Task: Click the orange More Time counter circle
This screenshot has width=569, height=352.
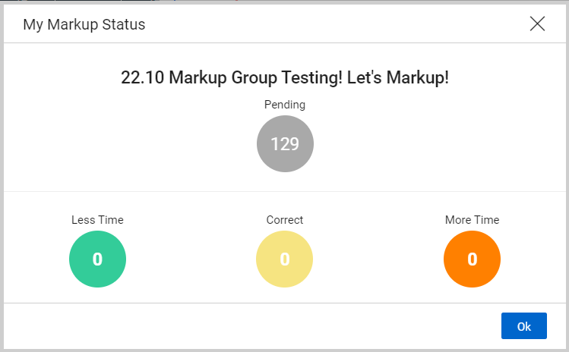Action: coord(472,259)
